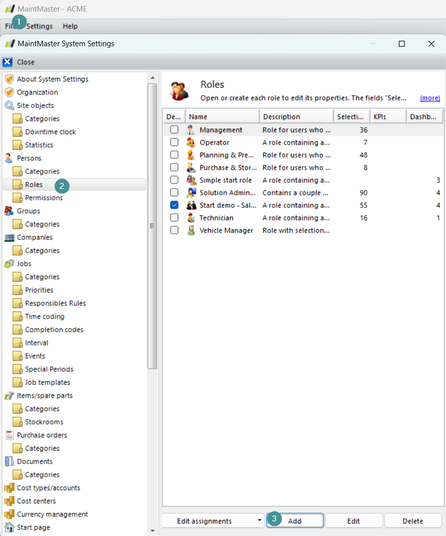Click the sidebar scroll-up arrow
This screenshot has height=536, width=446.
coord(153,78)
